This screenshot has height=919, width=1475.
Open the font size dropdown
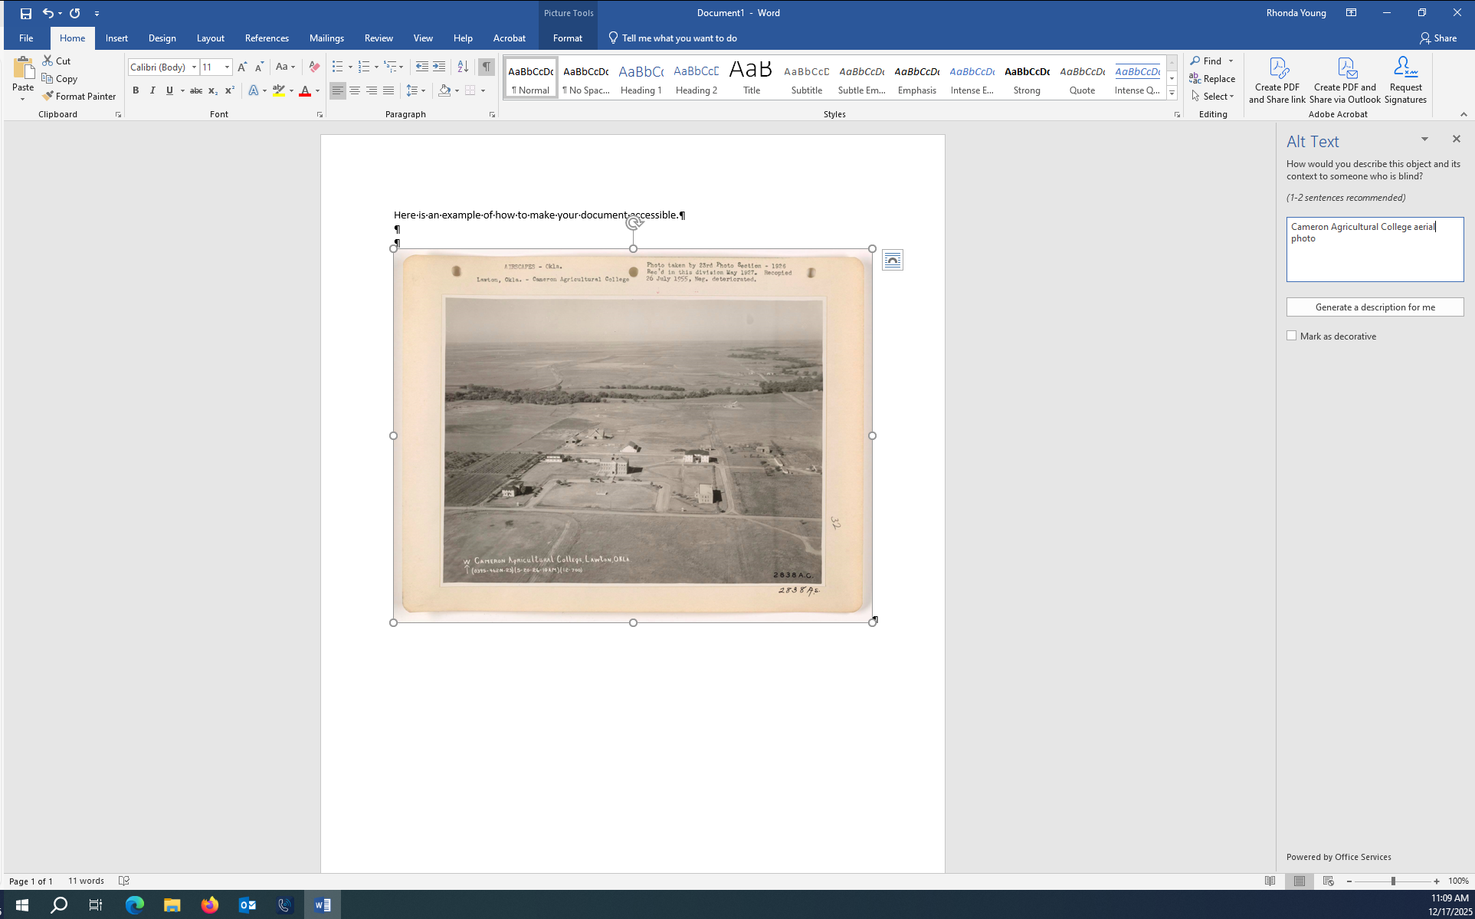[x=226, y=67]
